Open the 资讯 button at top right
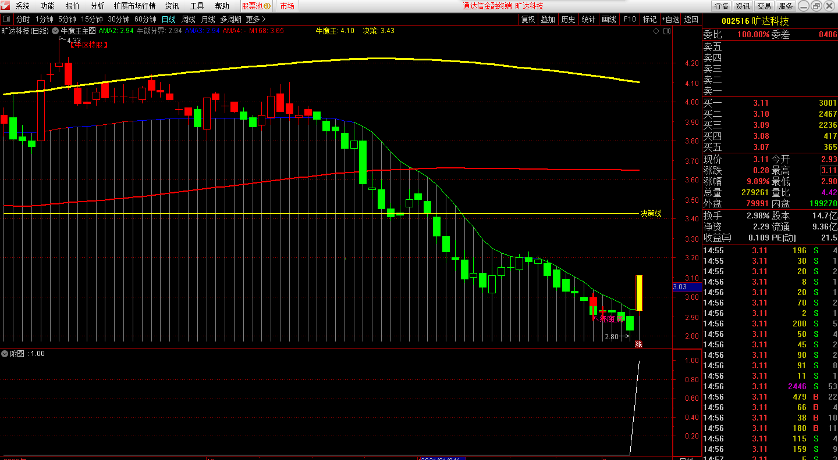This screenshot has height=460, width=838. 743,6
